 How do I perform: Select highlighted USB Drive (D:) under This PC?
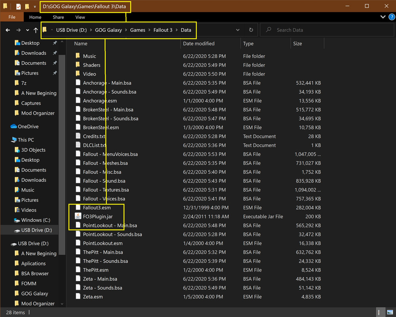click(36, 230)
